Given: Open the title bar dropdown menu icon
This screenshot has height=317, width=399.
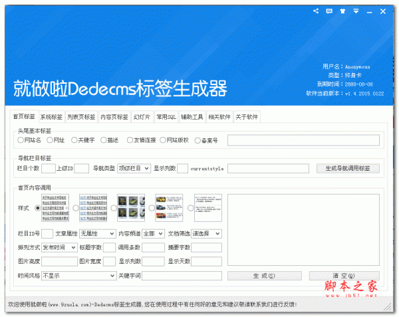Looking at the screenshot, I should [x=356, y=11].
